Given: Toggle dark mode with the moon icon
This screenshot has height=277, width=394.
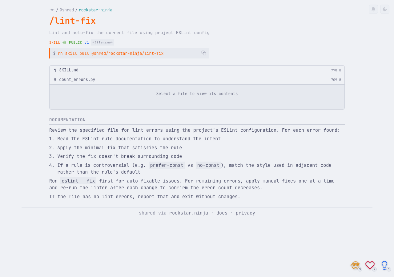Looking at the screenshot, I should (x=385, y=9).
